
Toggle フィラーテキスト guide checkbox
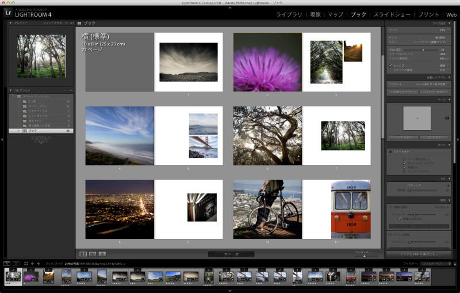coord(405,171)
